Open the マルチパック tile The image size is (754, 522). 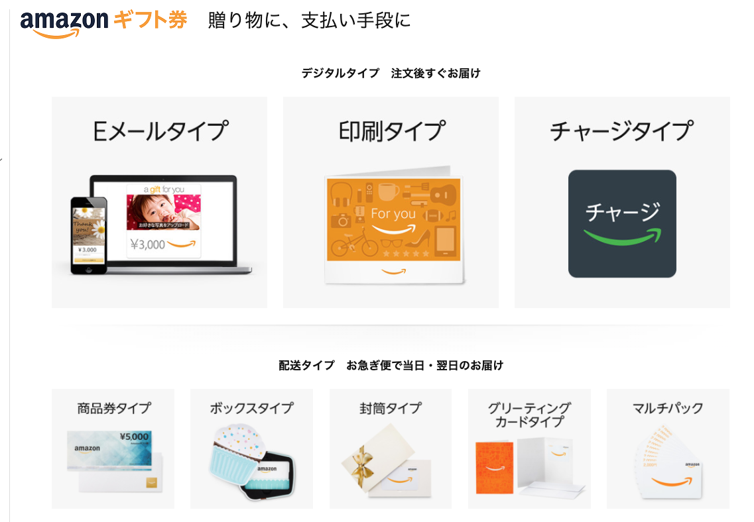click(x=668, y=448)
